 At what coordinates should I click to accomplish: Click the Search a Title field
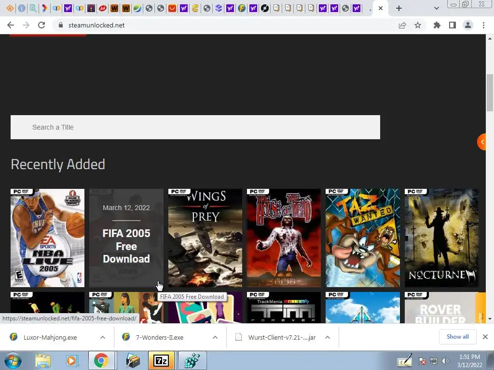[195, 127]
